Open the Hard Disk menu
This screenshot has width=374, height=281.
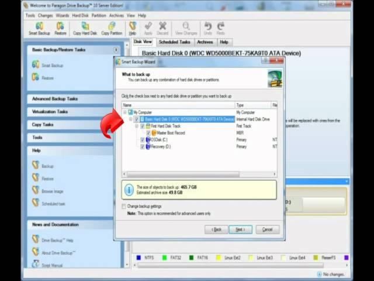(x=81, y=16)
